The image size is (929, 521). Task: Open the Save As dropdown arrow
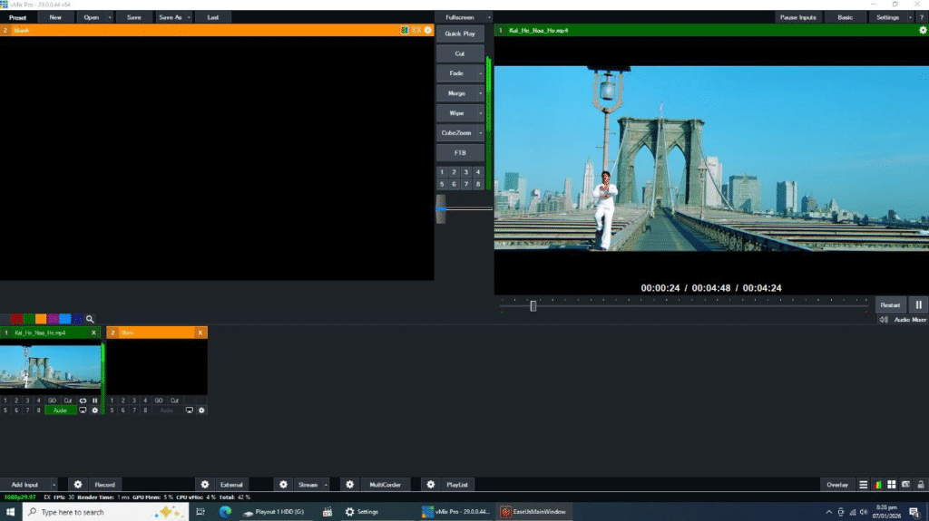pyautogui.click(x=189, y=17)
